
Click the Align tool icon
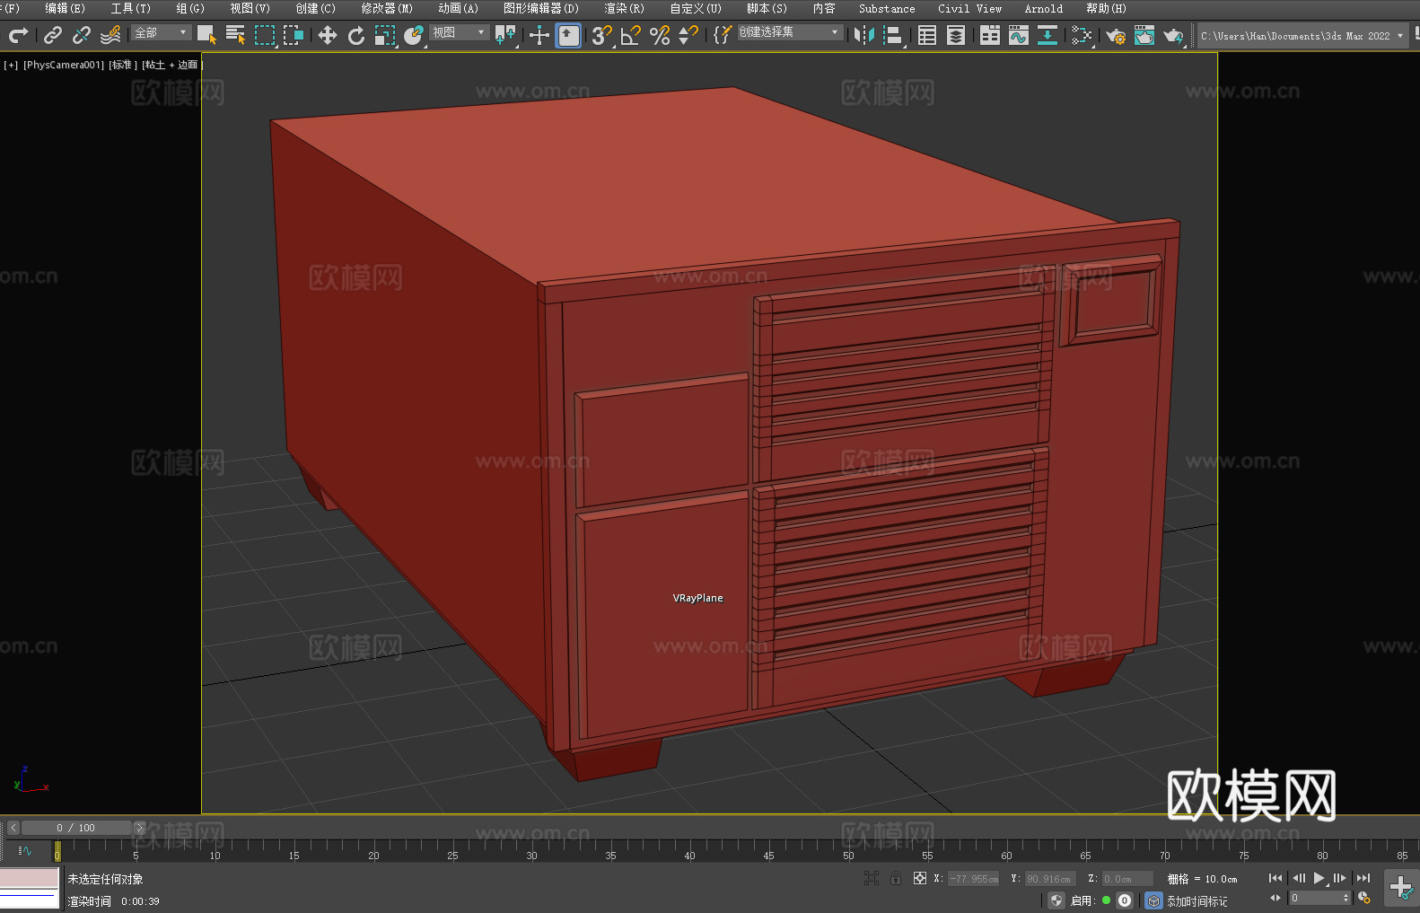(893, 35)
